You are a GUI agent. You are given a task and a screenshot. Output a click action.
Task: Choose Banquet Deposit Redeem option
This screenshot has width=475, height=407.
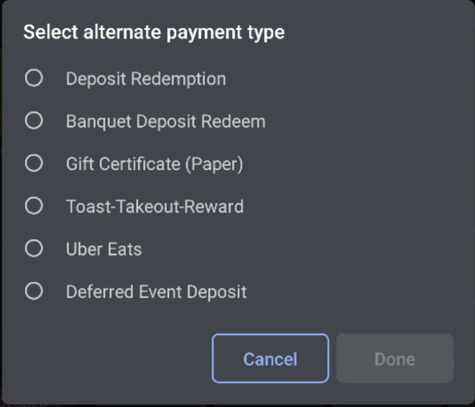(34, 120)
